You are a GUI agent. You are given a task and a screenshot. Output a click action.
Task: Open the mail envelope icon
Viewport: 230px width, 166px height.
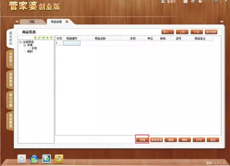[x=185, y=1]
